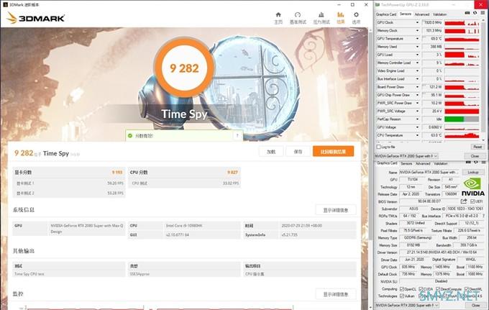The width and height of the screenshot is (489, 310).
Task: Toggle the Vulkan checkbox
Action: 402,296
